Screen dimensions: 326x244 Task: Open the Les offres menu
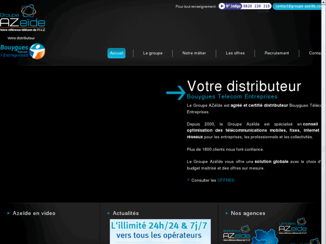click(x=235, y=53)
